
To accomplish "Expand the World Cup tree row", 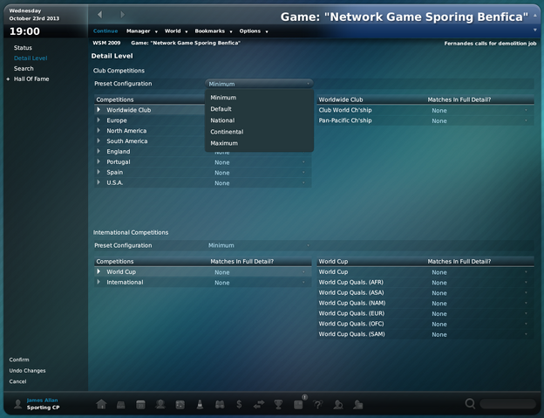I will [x=99, y=271].
